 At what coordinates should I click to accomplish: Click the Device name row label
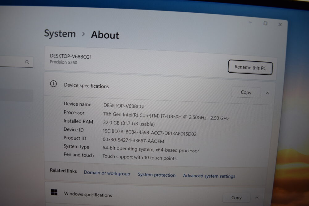pos(78,104)
